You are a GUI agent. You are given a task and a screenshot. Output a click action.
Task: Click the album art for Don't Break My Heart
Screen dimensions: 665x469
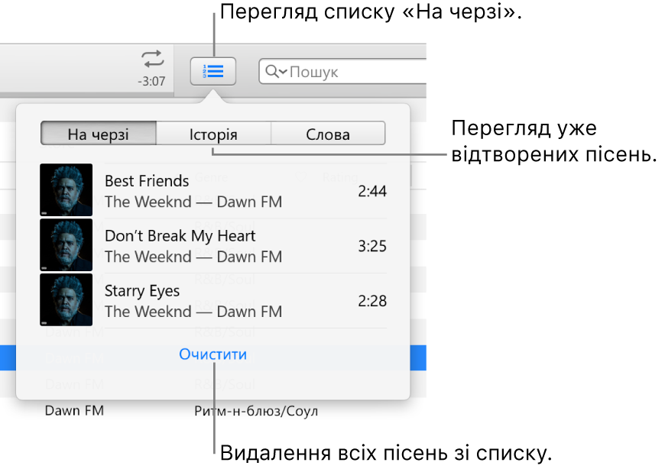tap(66, 245)
